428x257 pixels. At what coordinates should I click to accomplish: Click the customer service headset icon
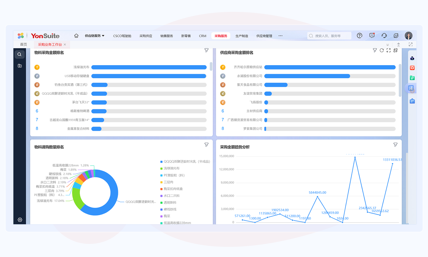tap(384, 36)
